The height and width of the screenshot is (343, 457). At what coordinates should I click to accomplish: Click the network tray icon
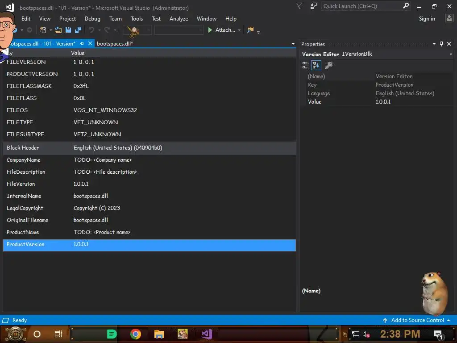[x=356, y=334]
